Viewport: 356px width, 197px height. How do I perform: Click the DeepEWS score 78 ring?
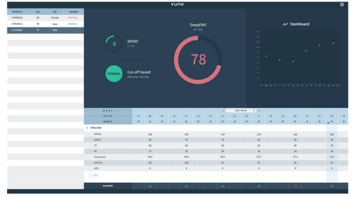198,60
